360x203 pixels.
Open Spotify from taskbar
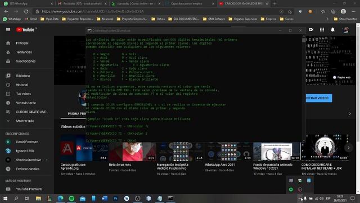pyautogui.click(x=71, y=198)
